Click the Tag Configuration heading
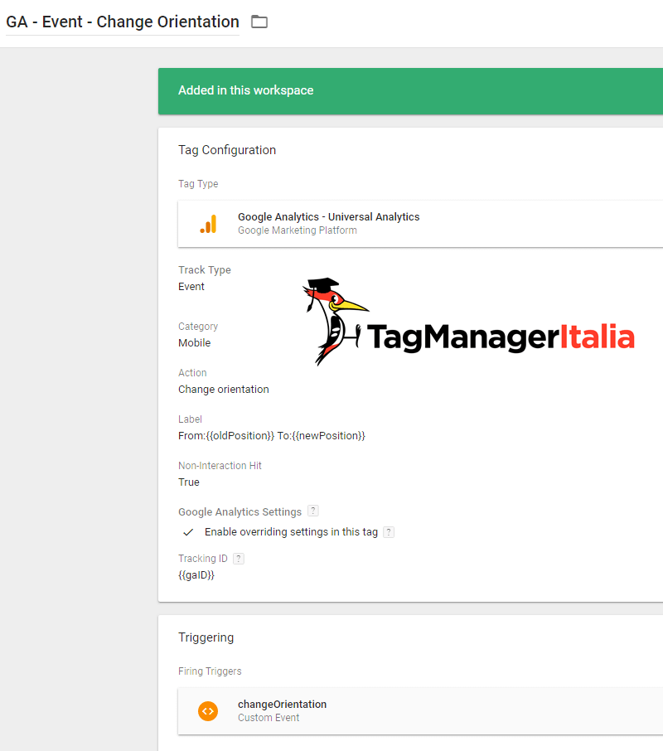This screenshot has height=751, width=663. pyautogui.click(x=227, y=150)
